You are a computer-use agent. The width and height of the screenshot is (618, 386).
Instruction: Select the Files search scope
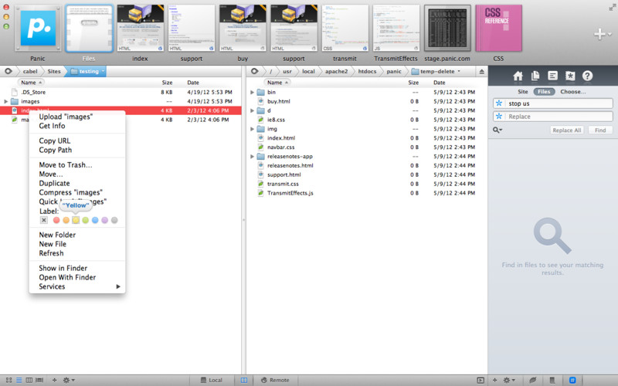pos(544,91)
